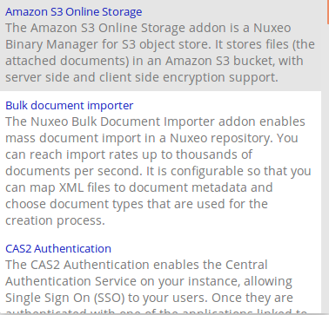Click the line 'attached documents) in an Amazon S3 bucket'

(154, 61)
